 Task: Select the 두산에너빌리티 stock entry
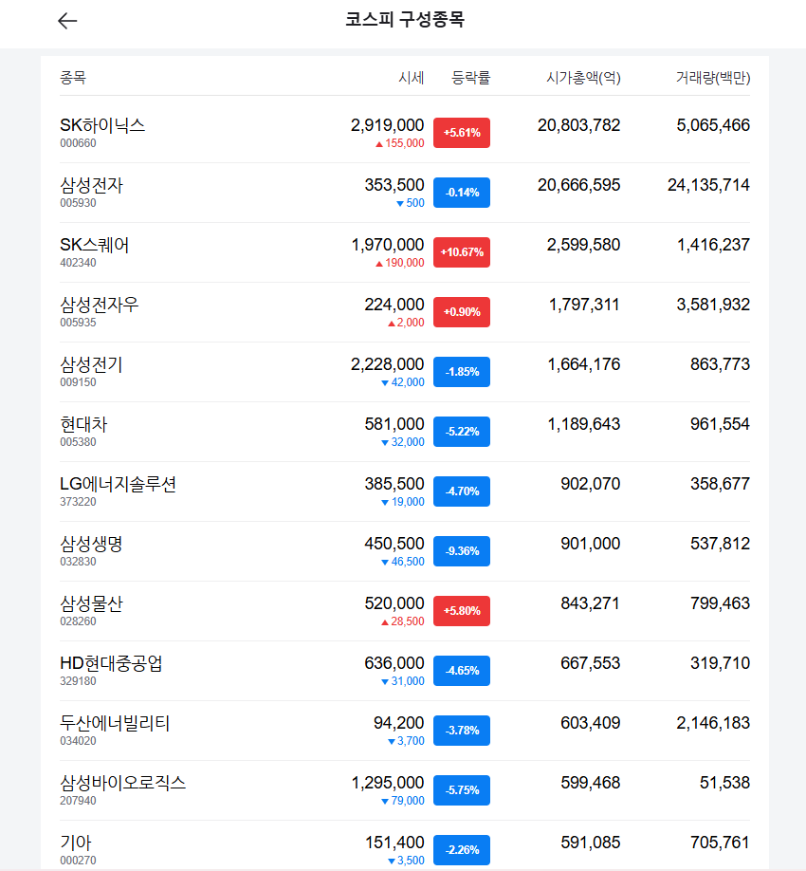coord(405,731)
